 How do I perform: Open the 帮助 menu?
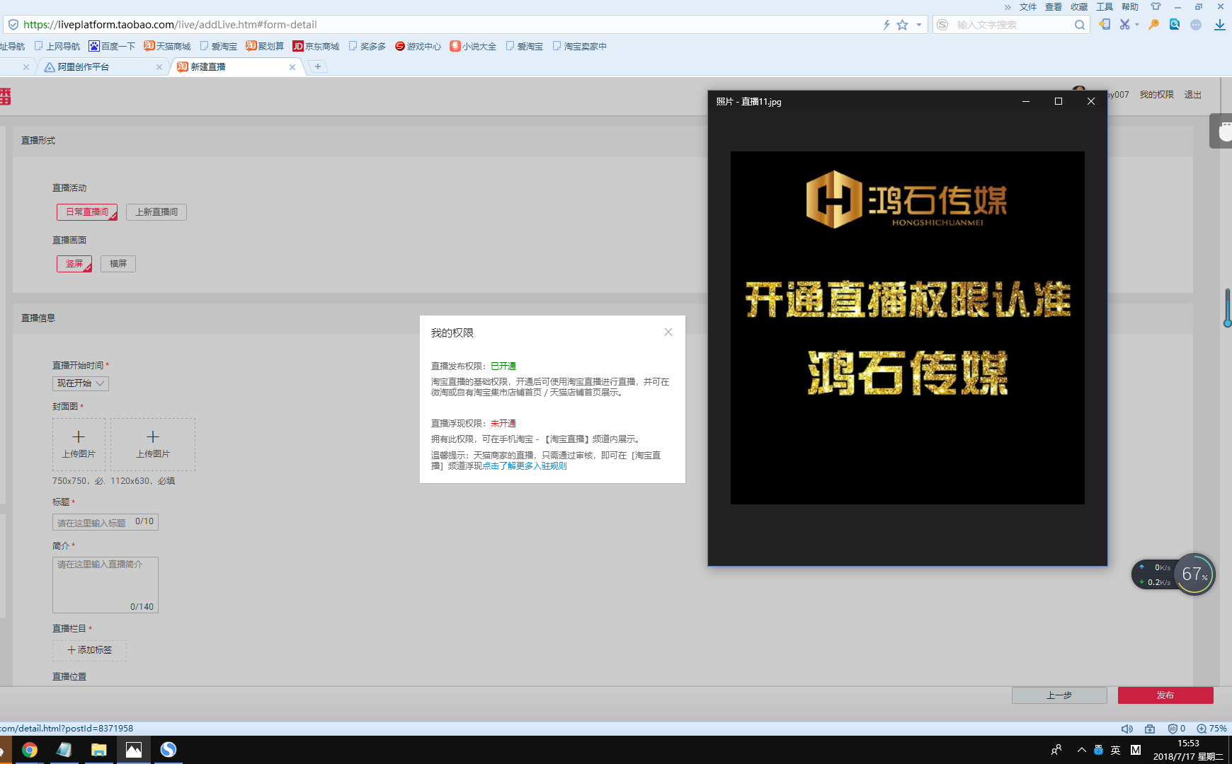pos(1130,7)
